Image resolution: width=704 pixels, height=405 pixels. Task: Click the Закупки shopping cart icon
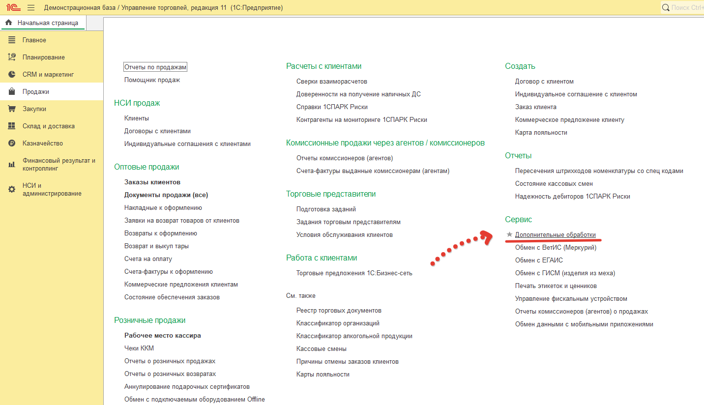(12, 109)
